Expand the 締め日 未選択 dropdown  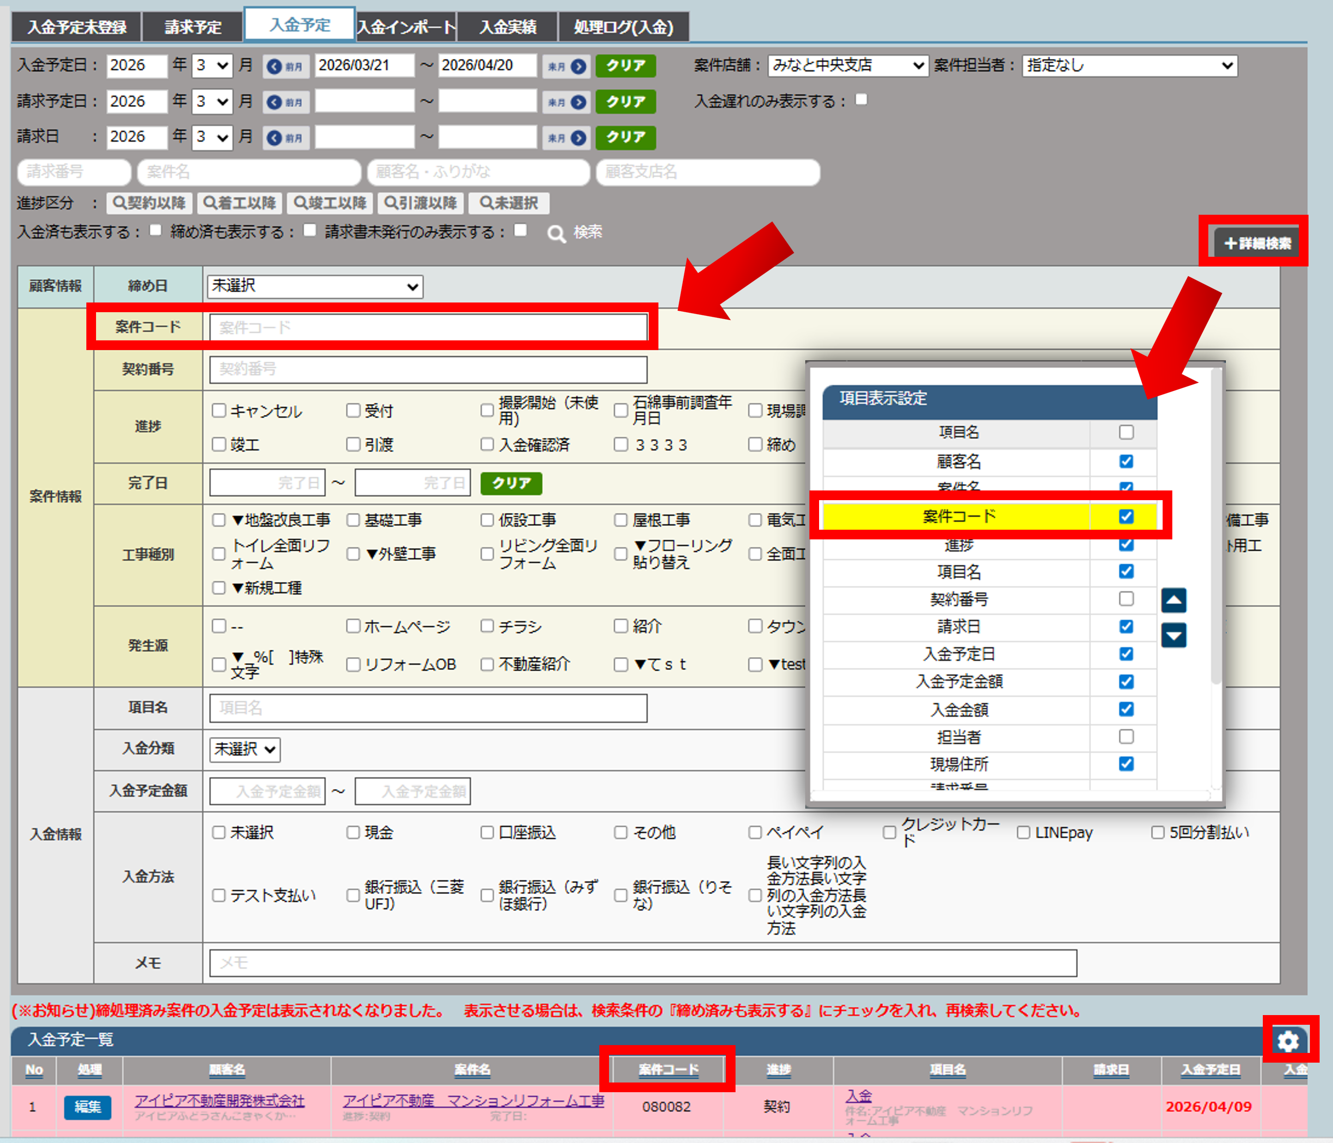click(314, 286)
